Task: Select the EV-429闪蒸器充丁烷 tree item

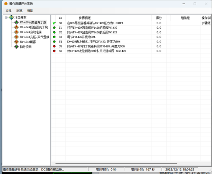Action: pos(33,22)
